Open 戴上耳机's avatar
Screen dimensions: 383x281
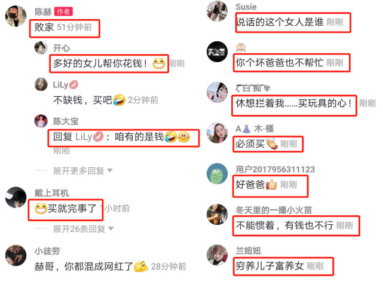tap(16, 197)
